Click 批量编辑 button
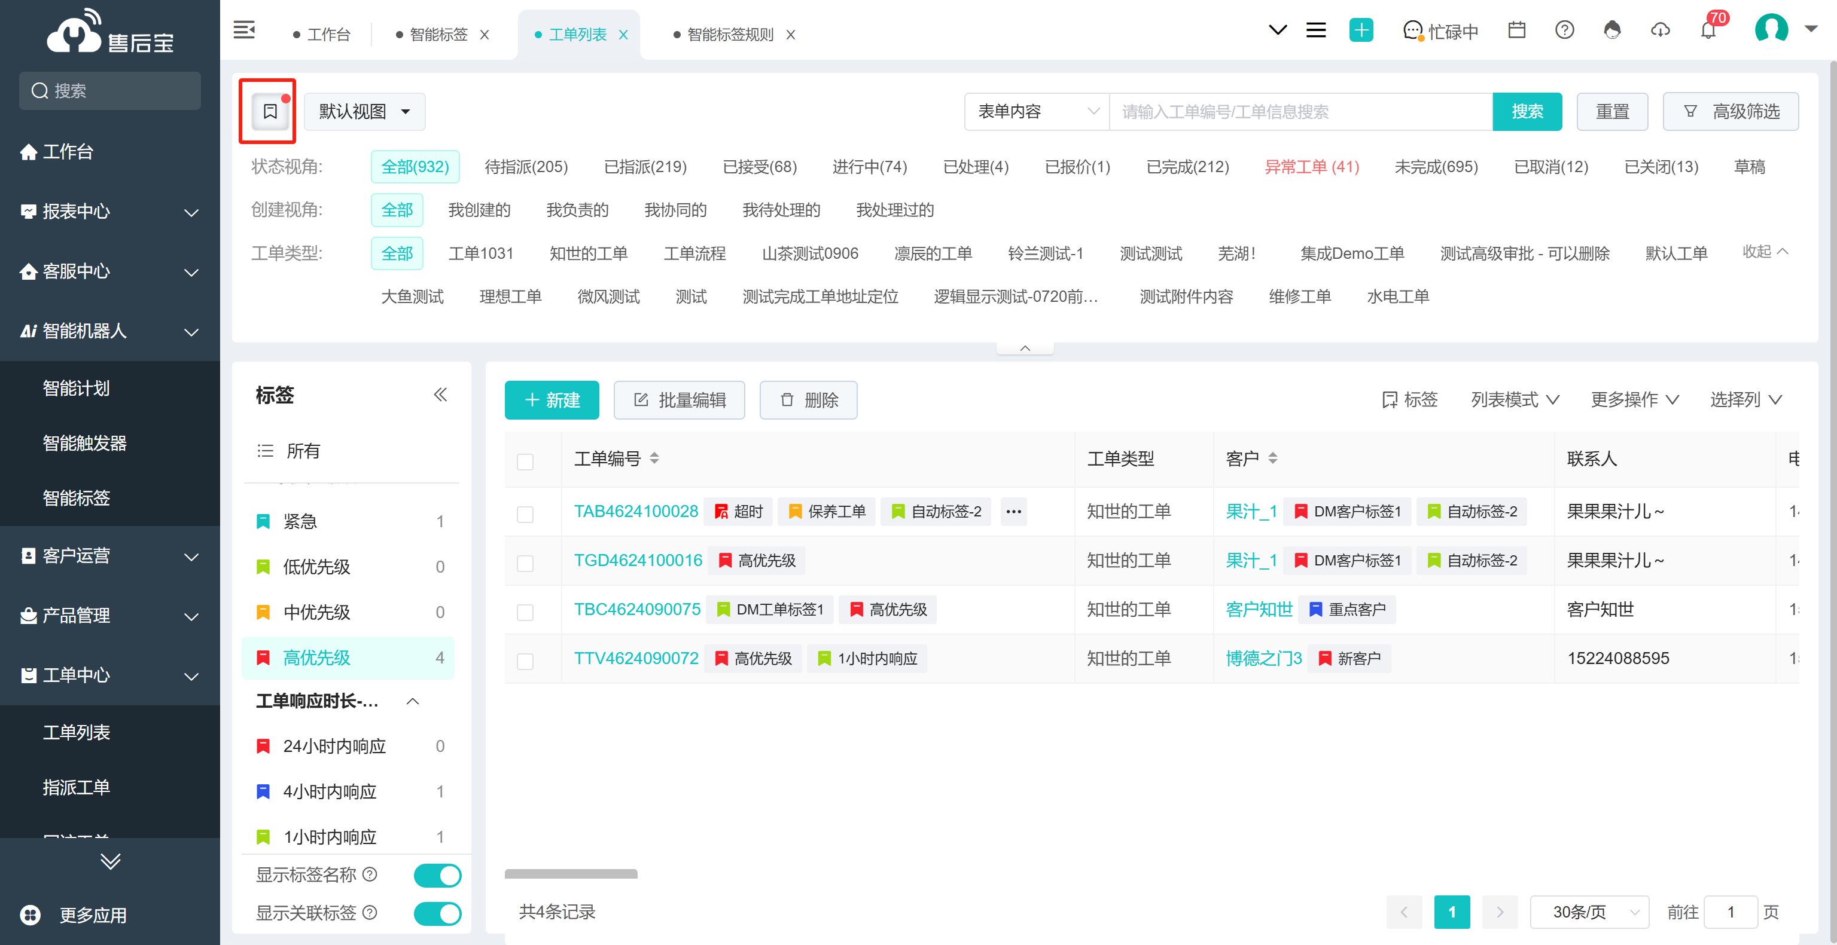This screenshot has width=1837, height=945. [680, 400]
